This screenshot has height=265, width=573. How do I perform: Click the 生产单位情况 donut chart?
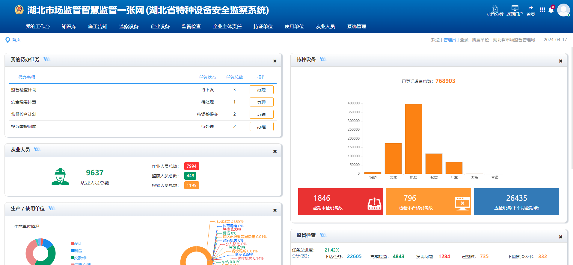pyautogui.click(x=40, y=252)
